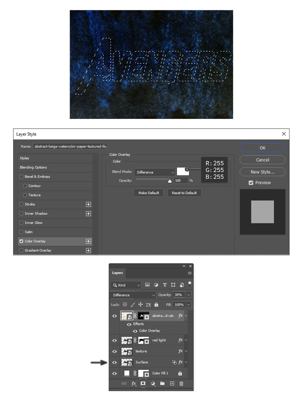Image resolution: width=302 pixels, height=401 pixels.
Task: Enable Bevel & Emboss checkbox
Action: pos(21,177)
